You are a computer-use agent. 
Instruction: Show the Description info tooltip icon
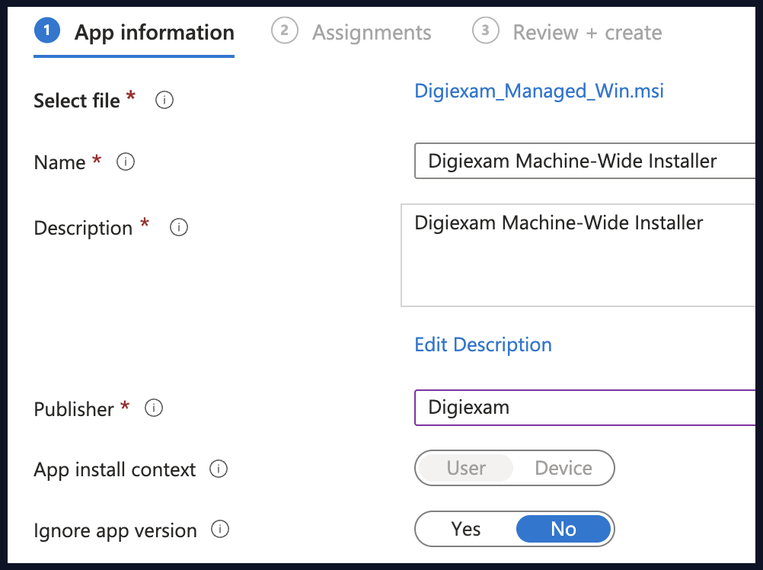pyautogui.click(x=179, y=227)
